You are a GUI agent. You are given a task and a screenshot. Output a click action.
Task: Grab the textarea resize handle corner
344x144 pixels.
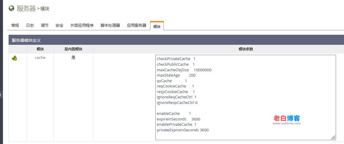(x=333, y=137)
